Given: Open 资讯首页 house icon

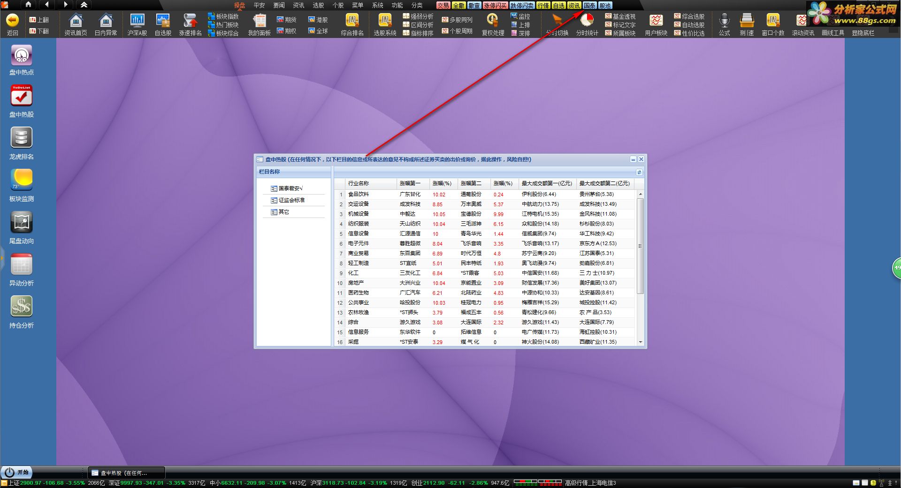Looking at the screenshot, I should pos(76,20).
